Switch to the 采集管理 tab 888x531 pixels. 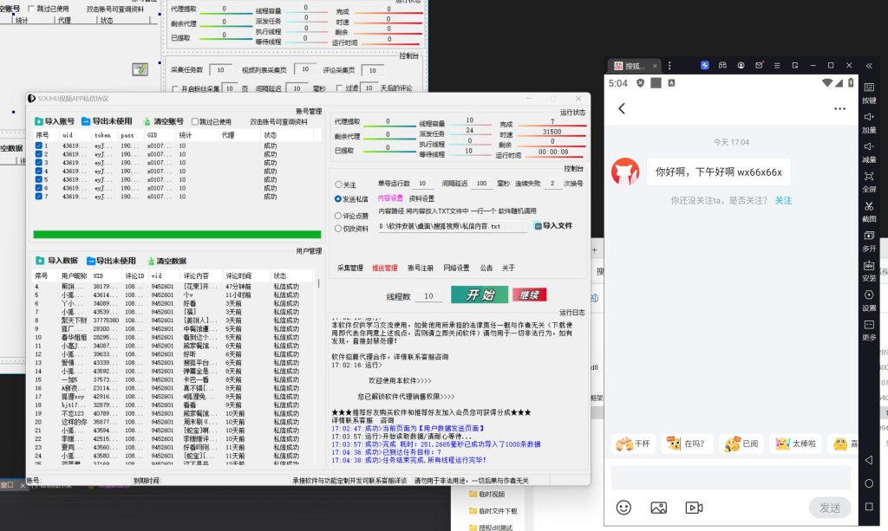pyautogui.click(x=350, y=268)
